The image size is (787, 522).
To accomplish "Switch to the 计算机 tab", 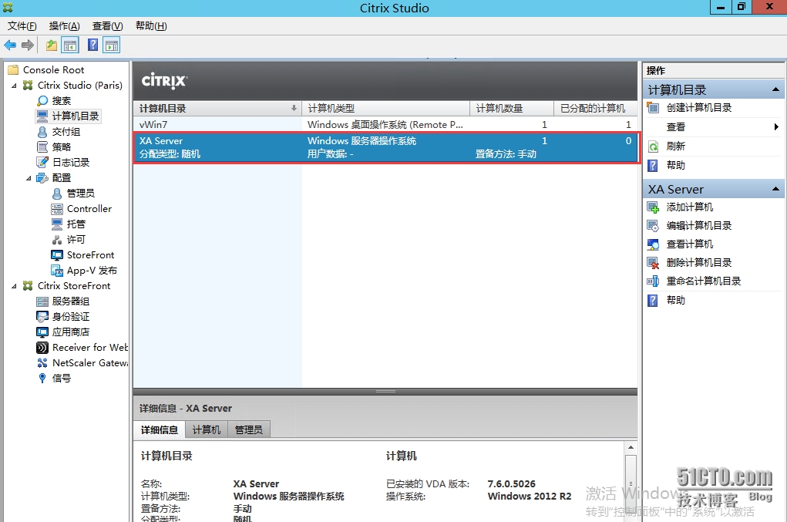I will (207, 429).
